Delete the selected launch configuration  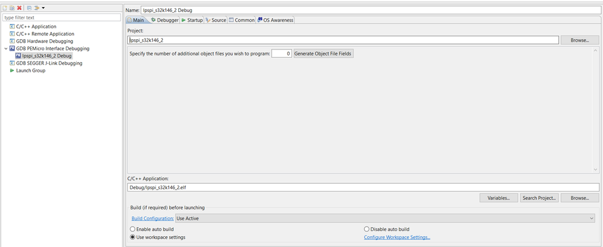[x=19, y=8]
